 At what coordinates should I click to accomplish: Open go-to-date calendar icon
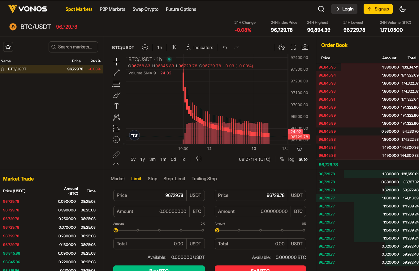[x=199, y=159]
